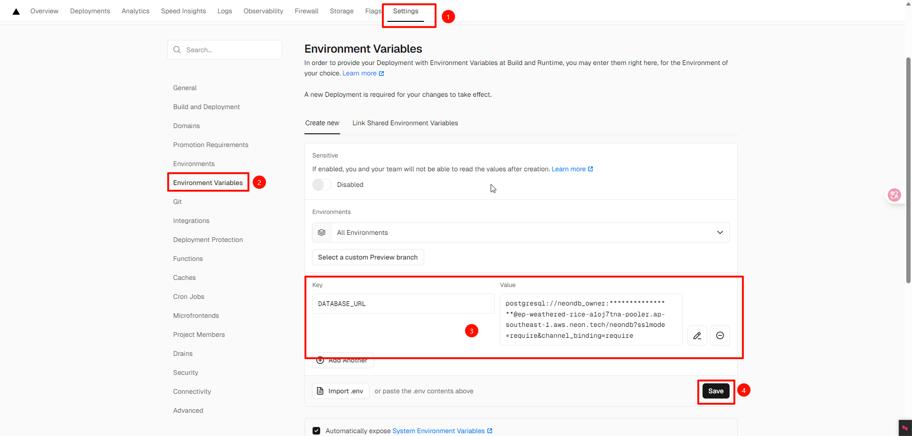This screenshot has width=912, height=436.
Task: Click the Vercel triangle logo
Action: [16, 11]
